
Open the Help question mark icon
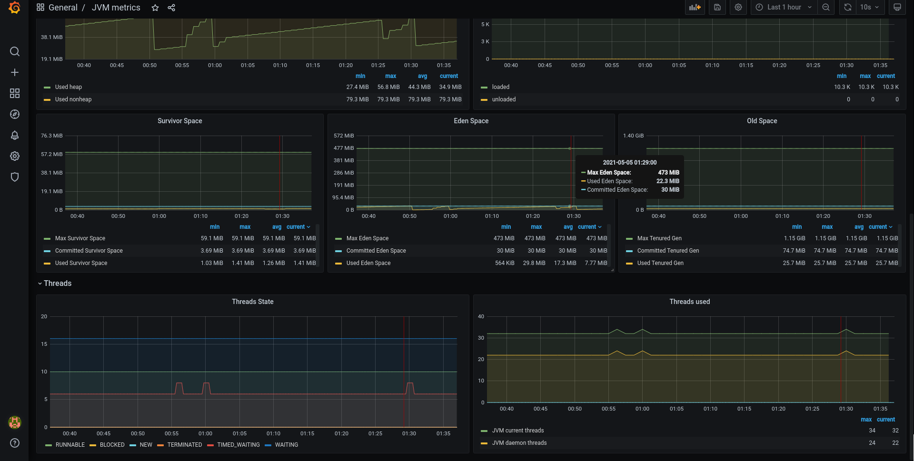click(x=15, y=443)
